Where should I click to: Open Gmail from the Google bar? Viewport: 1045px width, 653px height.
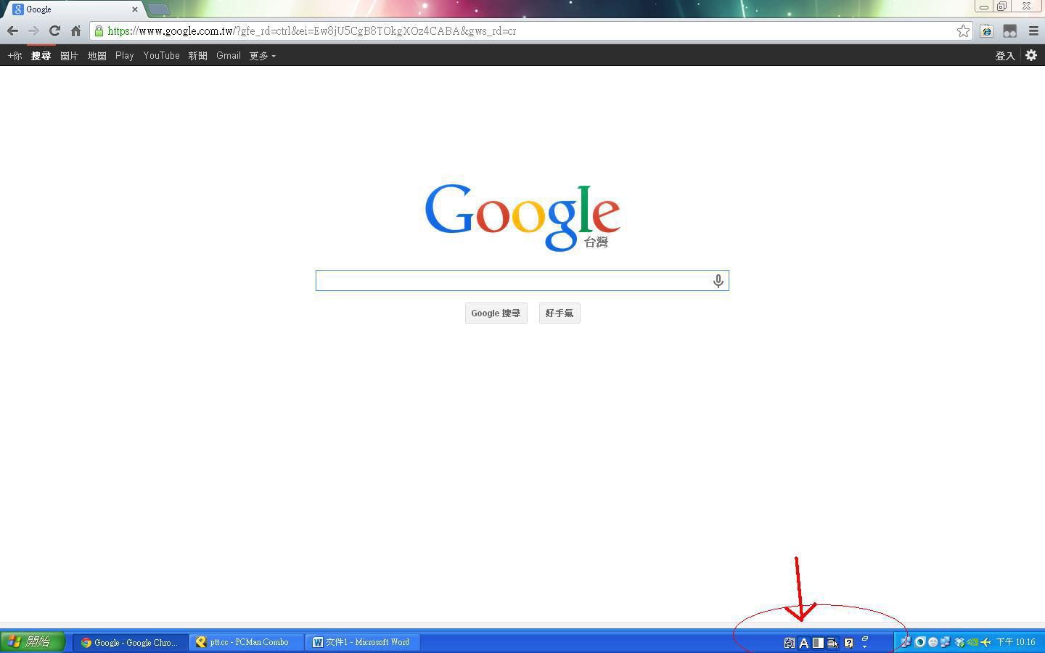229,56
